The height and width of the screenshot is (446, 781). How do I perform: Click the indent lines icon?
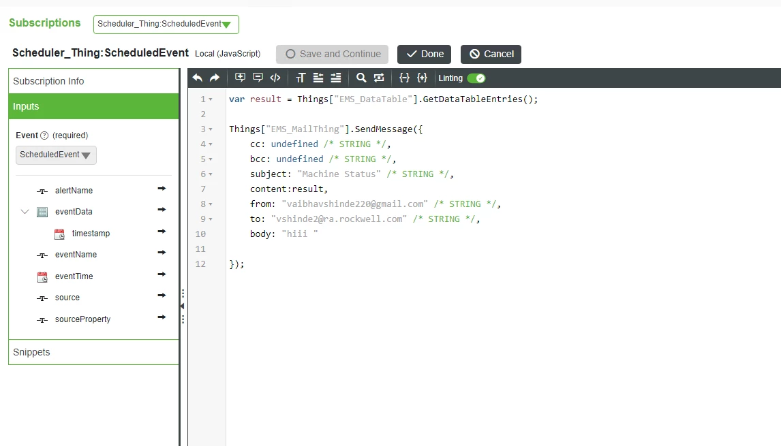pos(336,78)
